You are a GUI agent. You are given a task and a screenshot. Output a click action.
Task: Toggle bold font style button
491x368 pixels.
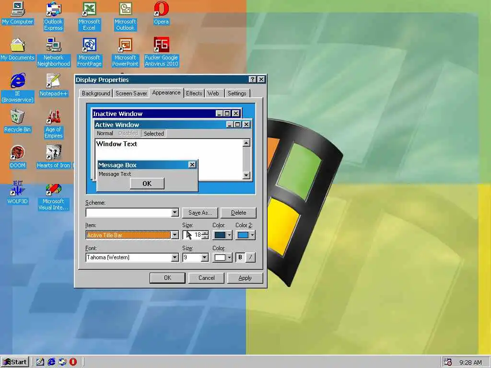point(240,257)
